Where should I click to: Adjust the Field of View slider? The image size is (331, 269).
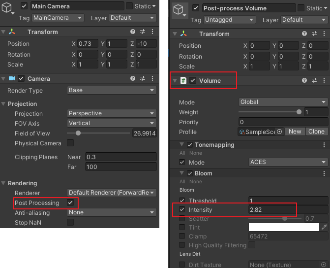click(98, 133)
